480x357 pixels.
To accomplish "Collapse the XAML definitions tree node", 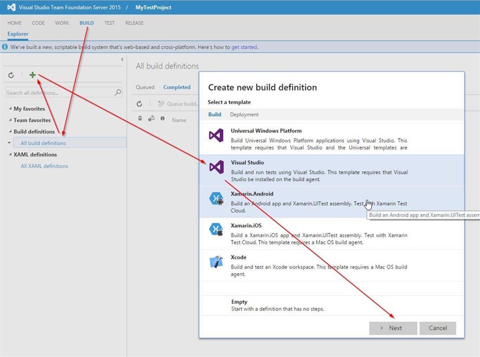I will point(10,155).
